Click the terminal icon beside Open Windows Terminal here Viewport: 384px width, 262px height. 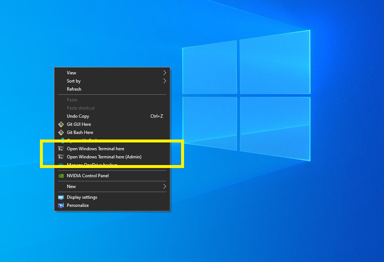(x=61, y=149)
